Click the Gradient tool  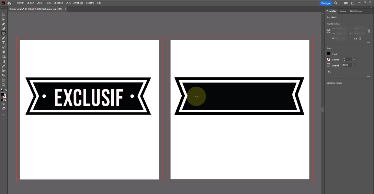click(x=3, y=61)
